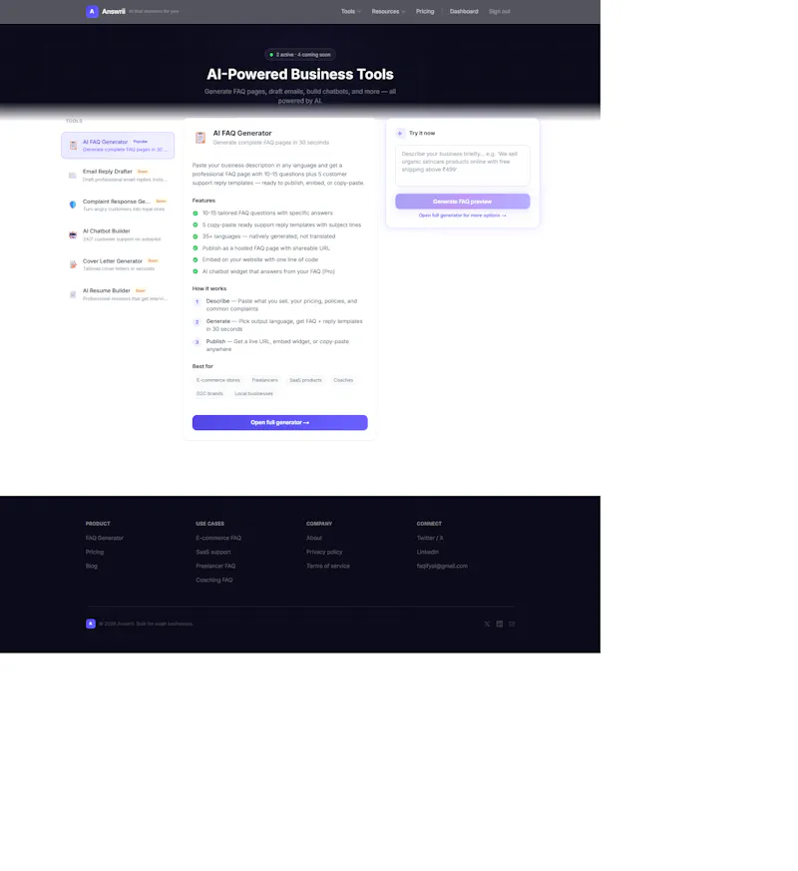Click the Email Reply Drafter envelope icon
798x871 pixels.
pos(73,176)
